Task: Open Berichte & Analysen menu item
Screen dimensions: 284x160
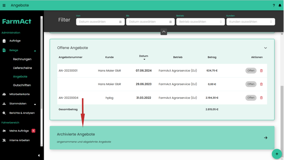Action: click(x=22, y=113)
